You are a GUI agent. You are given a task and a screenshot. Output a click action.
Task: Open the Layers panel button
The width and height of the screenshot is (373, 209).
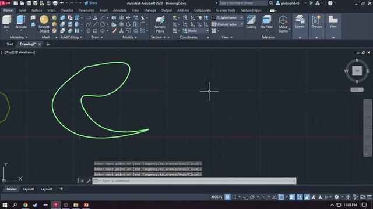tap(300, 21)
